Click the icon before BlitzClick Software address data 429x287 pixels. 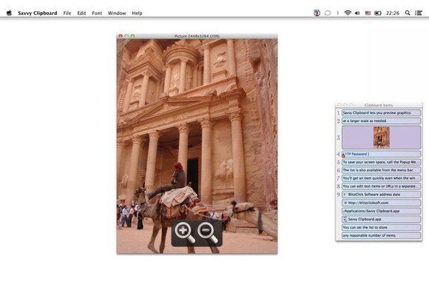[345, 195]
